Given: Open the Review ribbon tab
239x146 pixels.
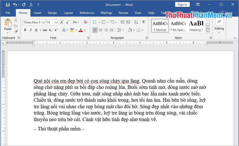Looking at the screenshot, I should click(x=123, y=13).
